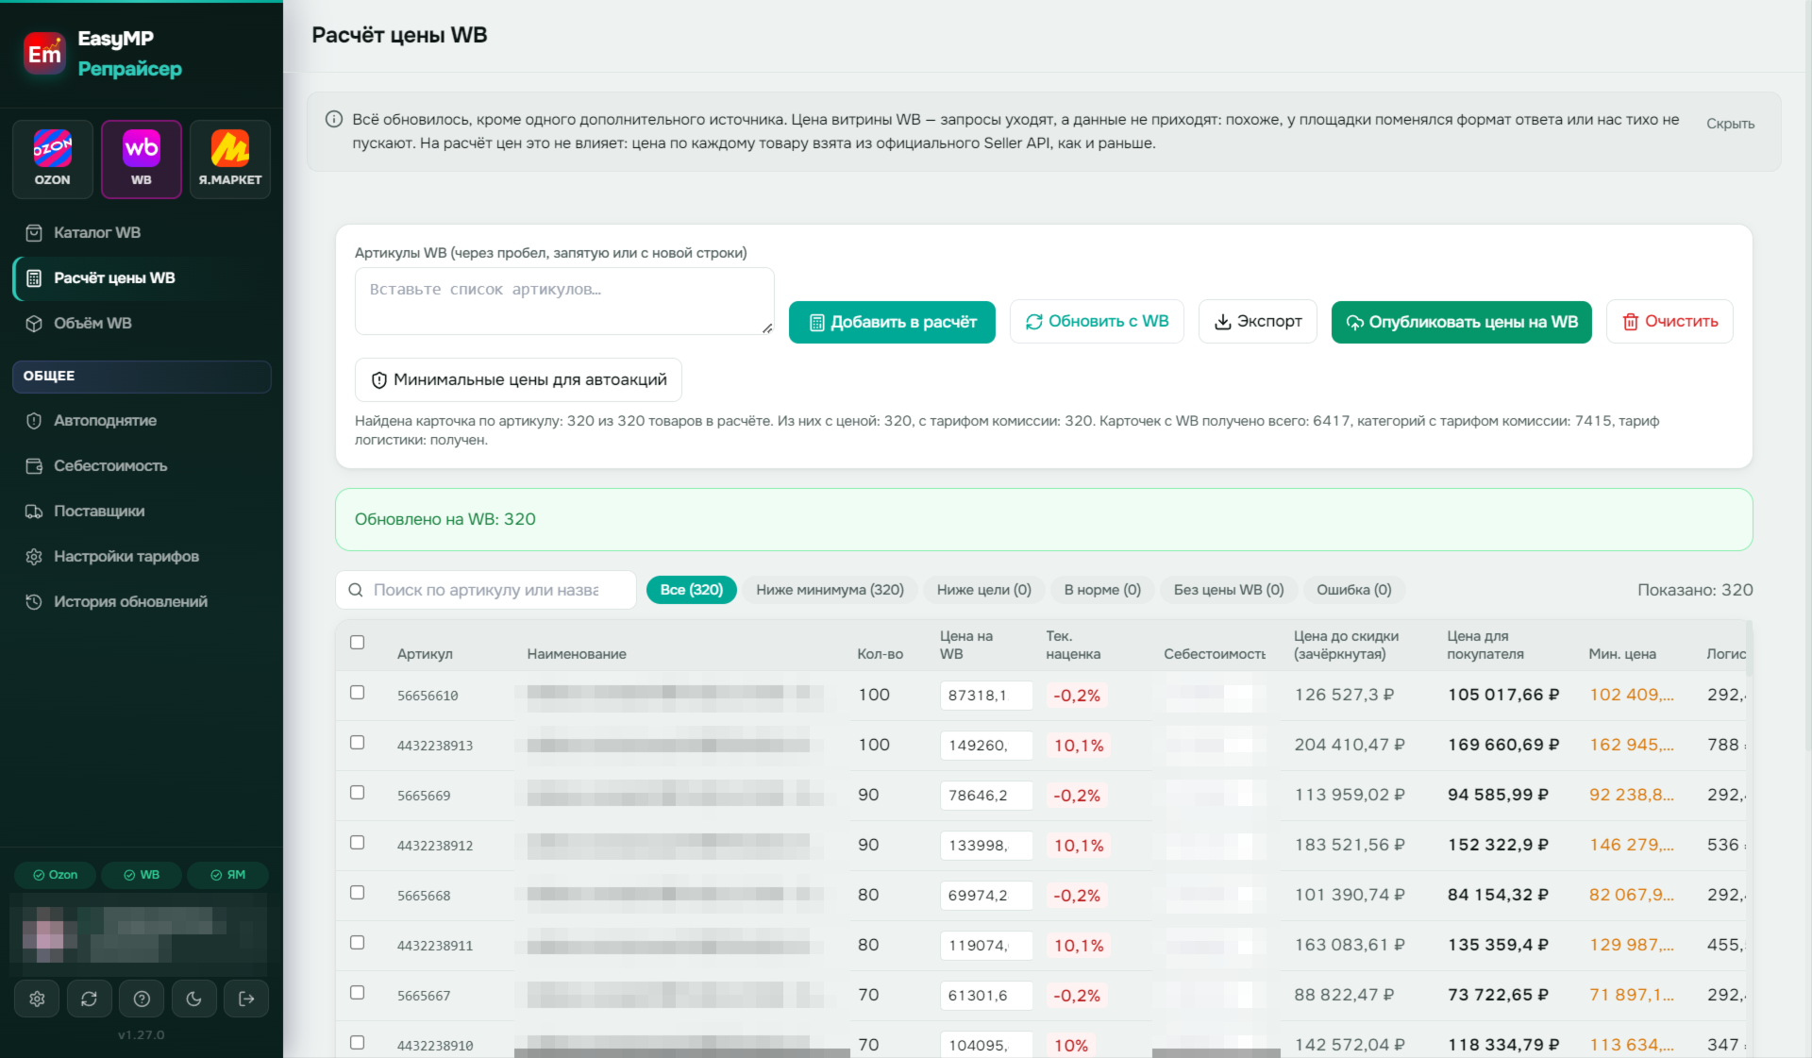Click the WB connection status badge
The width and height of the screenshot is (1812, 1058).
point(142,875)
